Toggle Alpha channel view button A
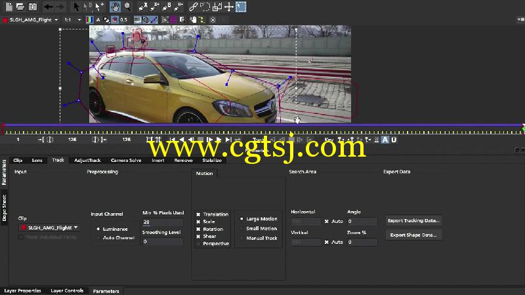The image size is (525, 295). tap(98, 20)
